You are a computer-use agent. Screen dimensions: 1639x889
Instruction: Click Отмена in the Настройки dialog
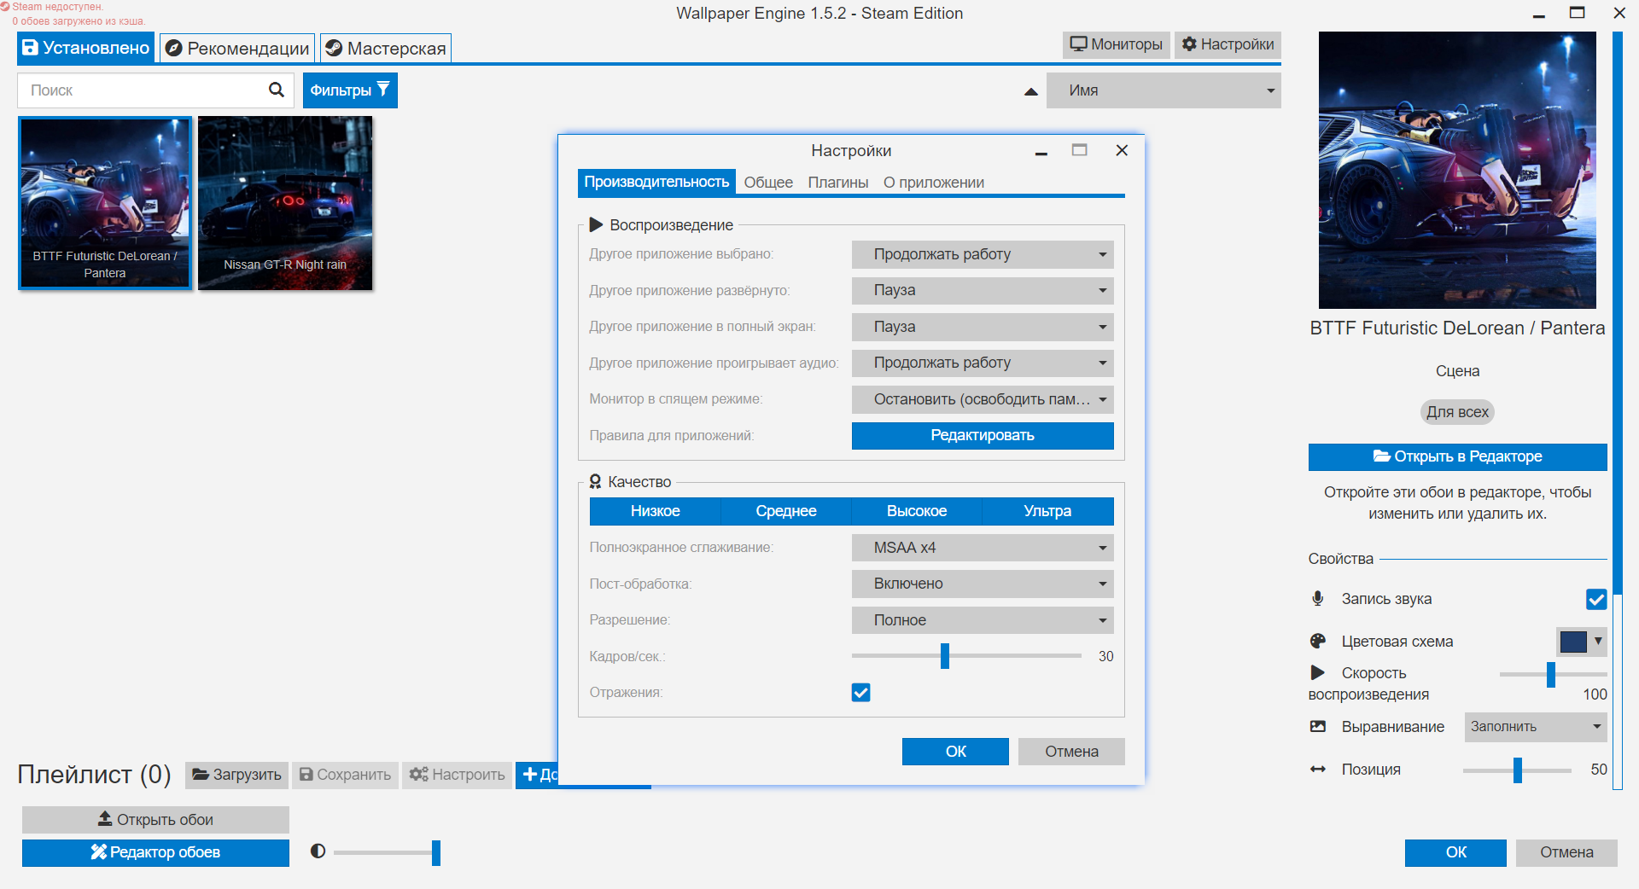pyautogui.click(x=1071, y=752)
